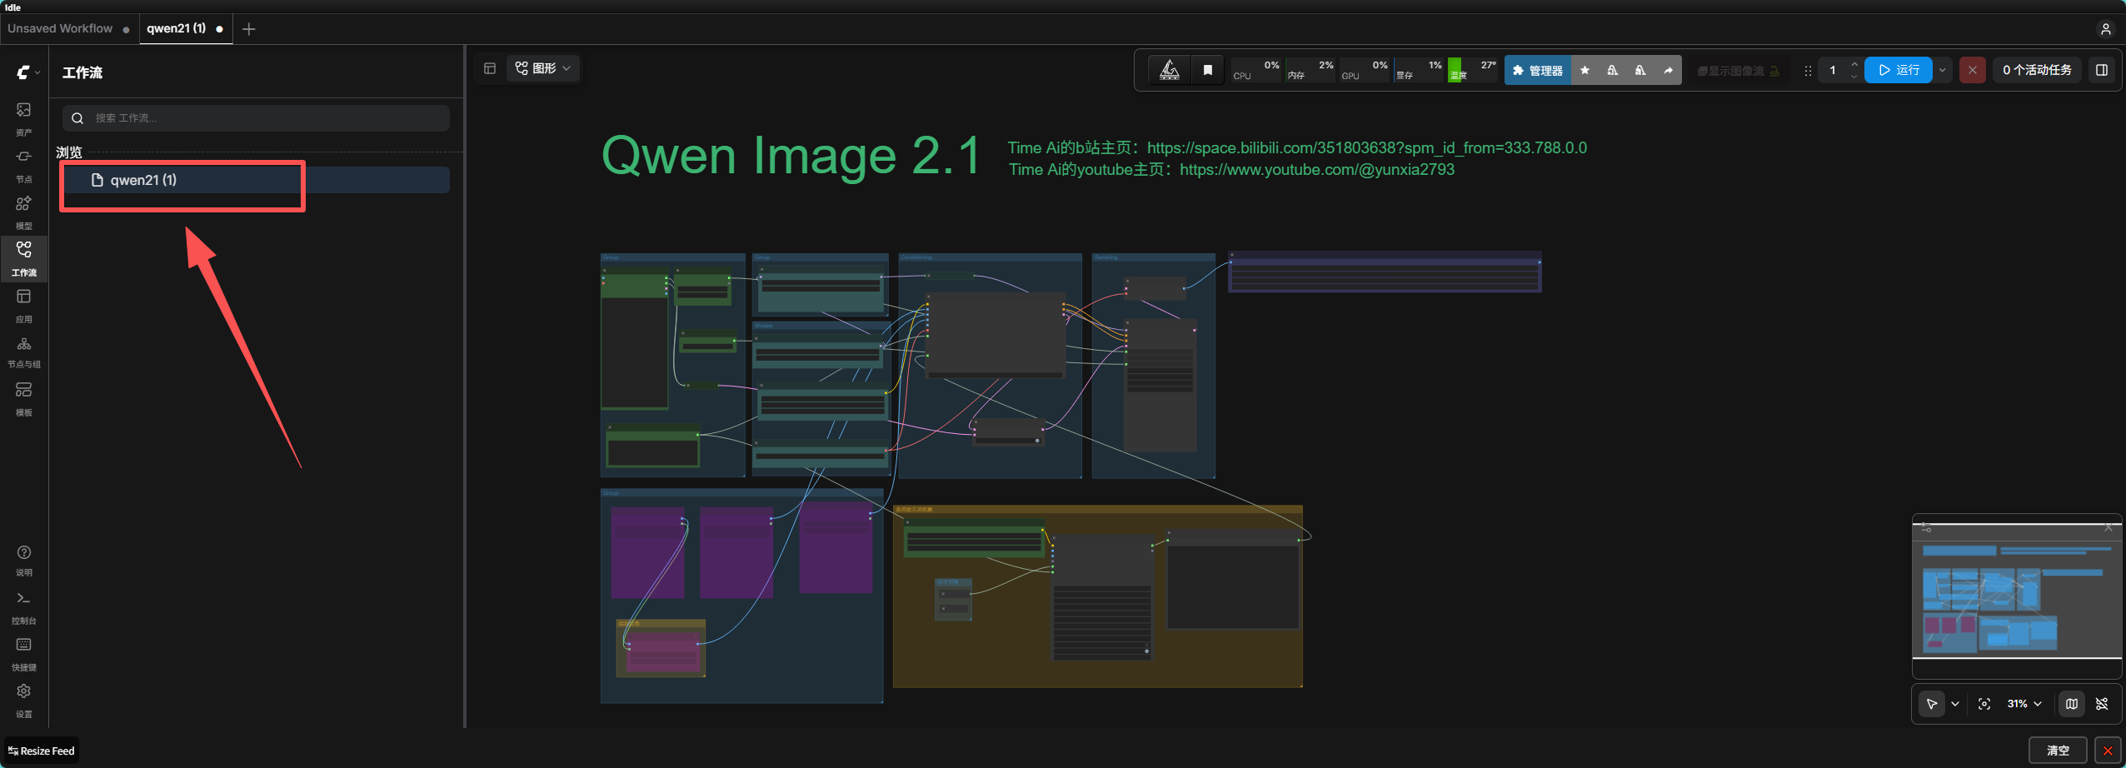Open the bilibili space URL link

[1367, 147]
